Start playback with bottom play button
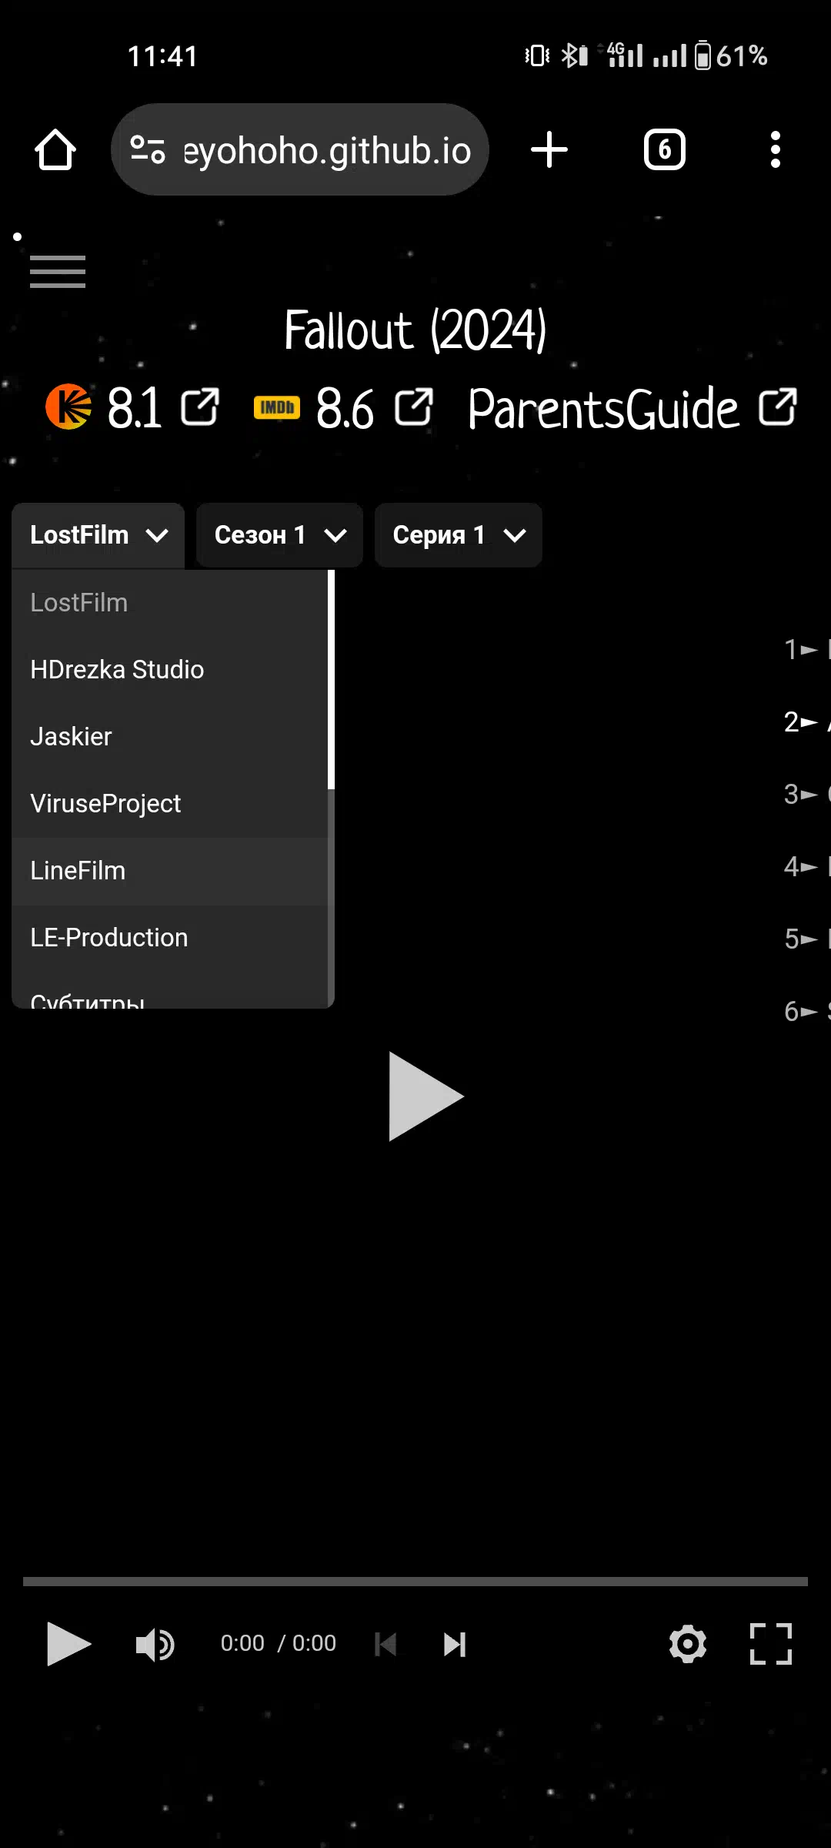This screenshot has width=831, height=1848. [69, 1644]
